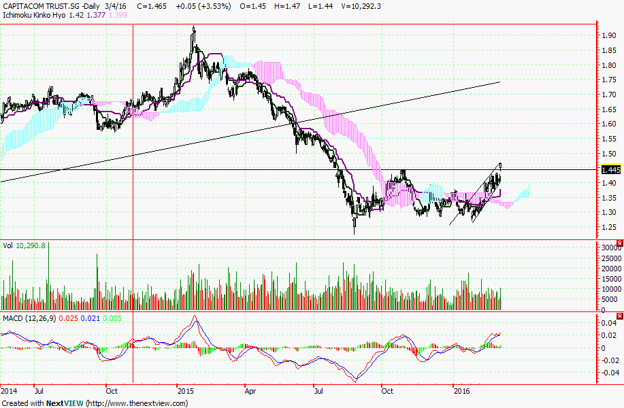Click the 1.60 price axis label
624x408 pixels.
(x=609, y=124)
